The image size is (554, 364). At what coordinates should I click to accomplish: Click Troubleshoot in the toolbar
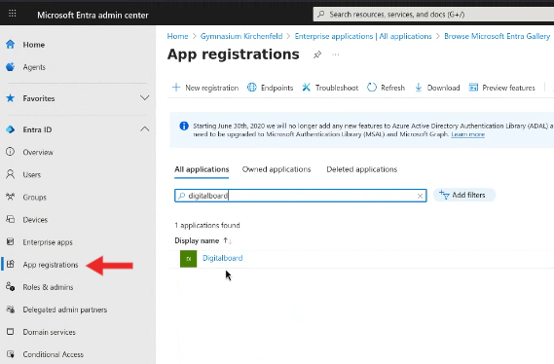[330, 88]
